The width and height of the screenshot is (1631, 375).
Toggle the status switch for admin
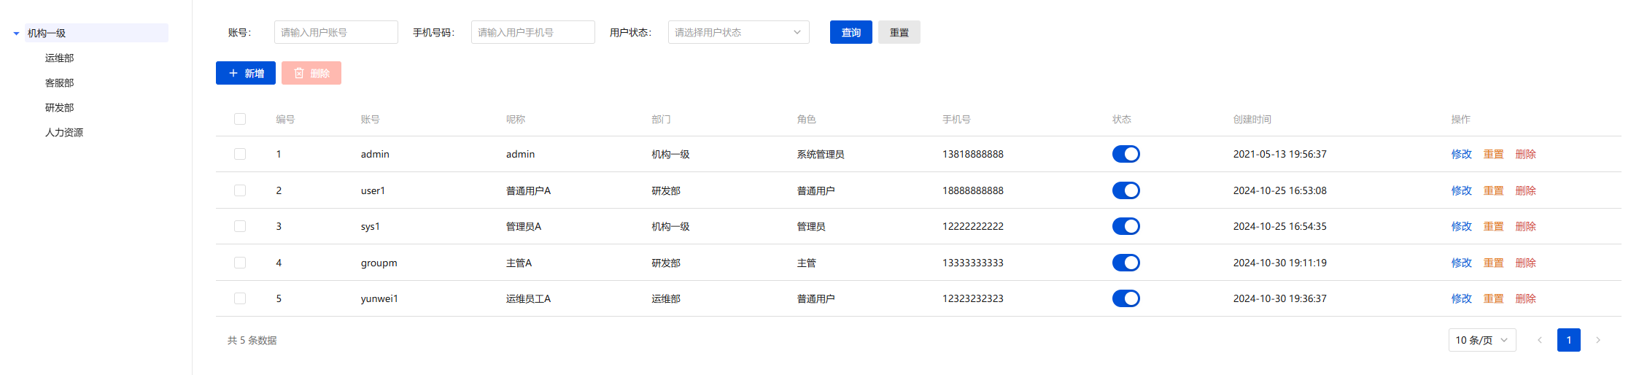1126,154
